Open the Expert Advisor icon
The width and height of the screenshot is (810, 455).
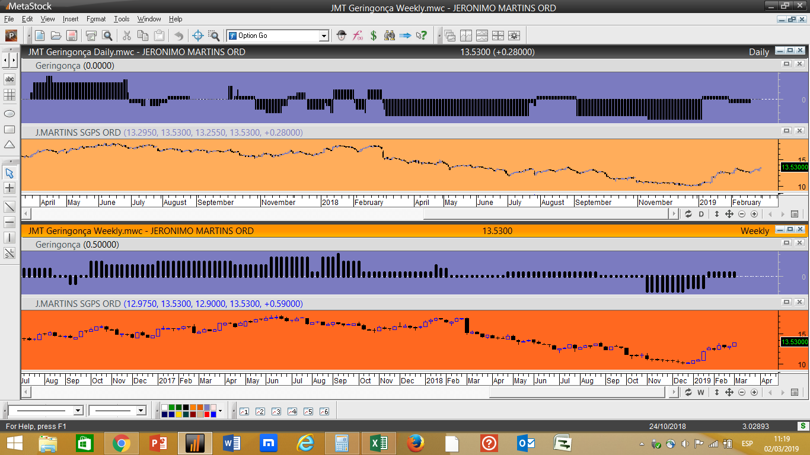click(x=342, y=36)
